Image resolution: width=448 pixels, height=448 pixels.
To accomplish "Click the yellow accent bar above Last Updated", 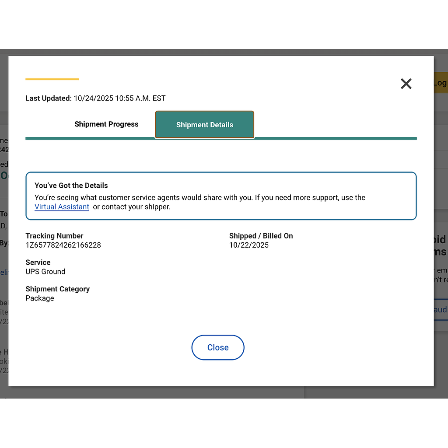I will point(52,79).
